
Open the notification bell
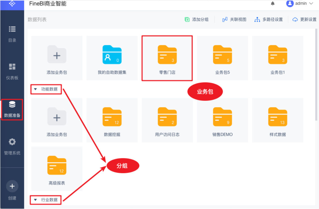pos(273,3)
